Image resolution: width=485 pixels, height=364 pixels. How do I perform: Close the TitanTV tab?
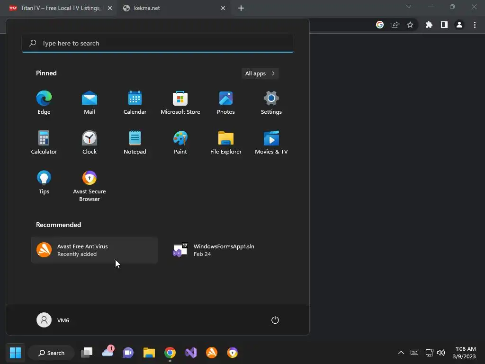coord(110,8)
